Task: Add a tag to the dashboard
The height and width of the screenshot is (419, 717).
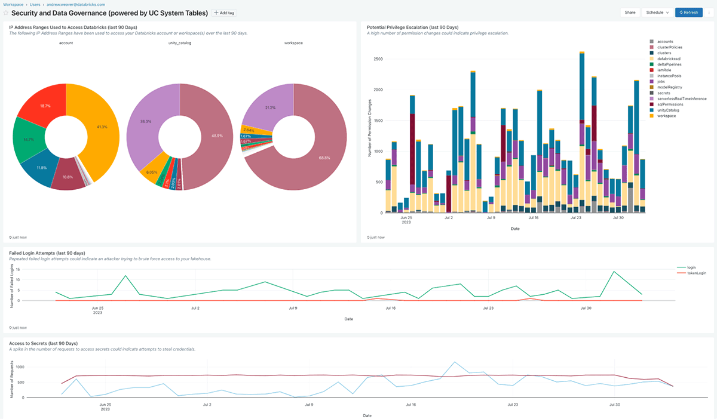Action: (225, 13)
